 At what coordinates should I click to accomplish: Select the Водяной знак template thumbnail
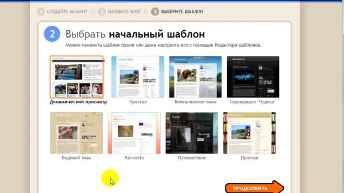(76, 133)
